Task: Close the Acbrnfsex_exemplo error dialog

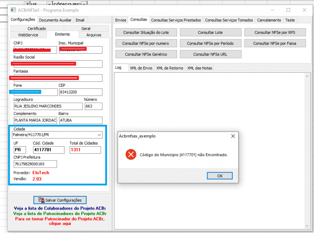Action: pos(233,136)
